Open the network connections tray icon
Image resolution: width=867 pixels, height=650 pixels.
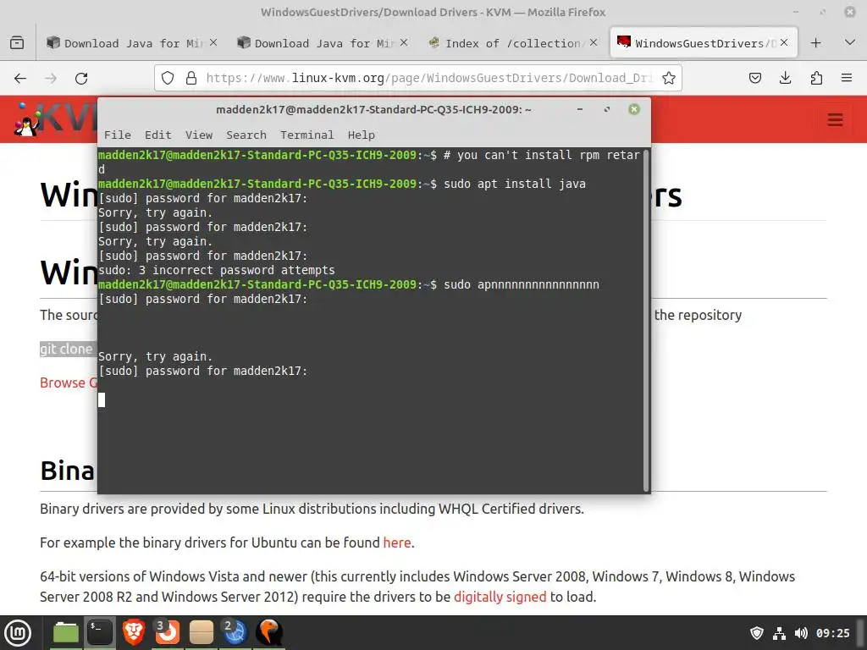coord(779,633)
